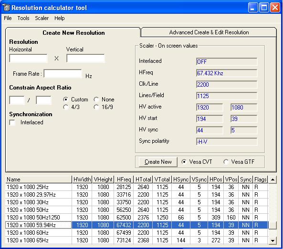
Task: Click the HV active 1920 field
Action: [x=210, y=107]
